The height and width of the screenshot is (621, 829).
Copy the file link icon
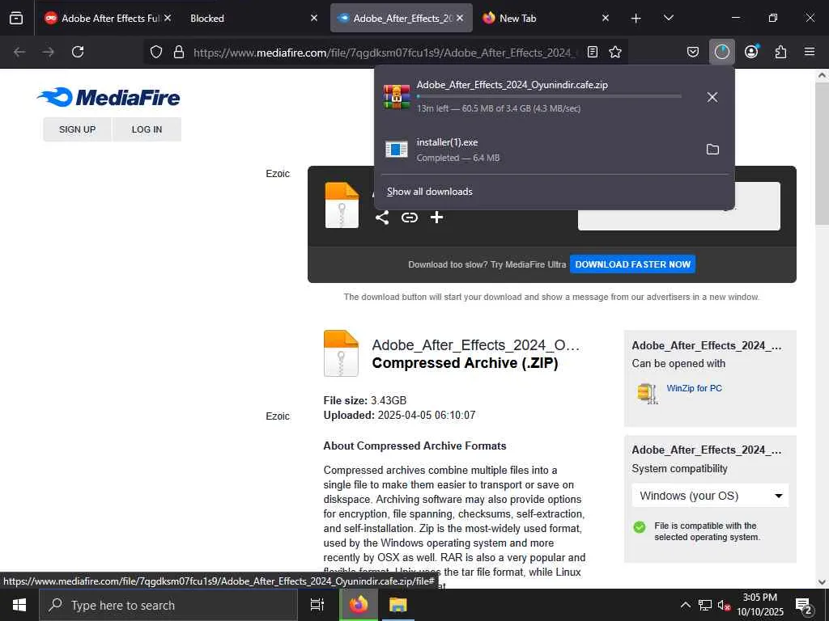click(x=409, y=217)
